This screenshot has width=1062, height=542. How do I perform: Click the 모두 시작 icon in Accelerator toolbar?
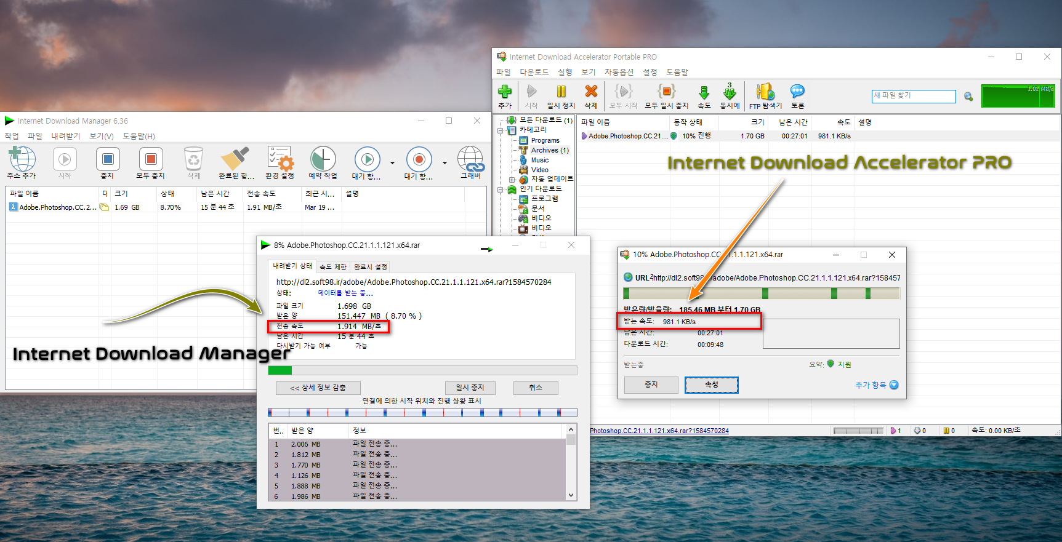tap(624, 91)
